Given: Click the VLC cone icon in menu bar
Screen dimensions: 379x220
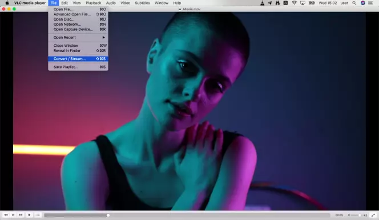Looking at the screenshot, I should (x=262, y=3).
